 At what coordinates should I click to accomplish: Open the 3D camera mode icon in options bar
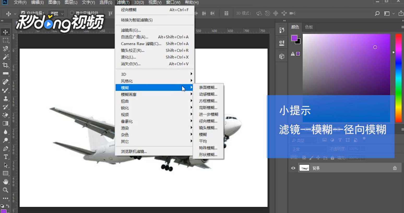tap(293, 13)
